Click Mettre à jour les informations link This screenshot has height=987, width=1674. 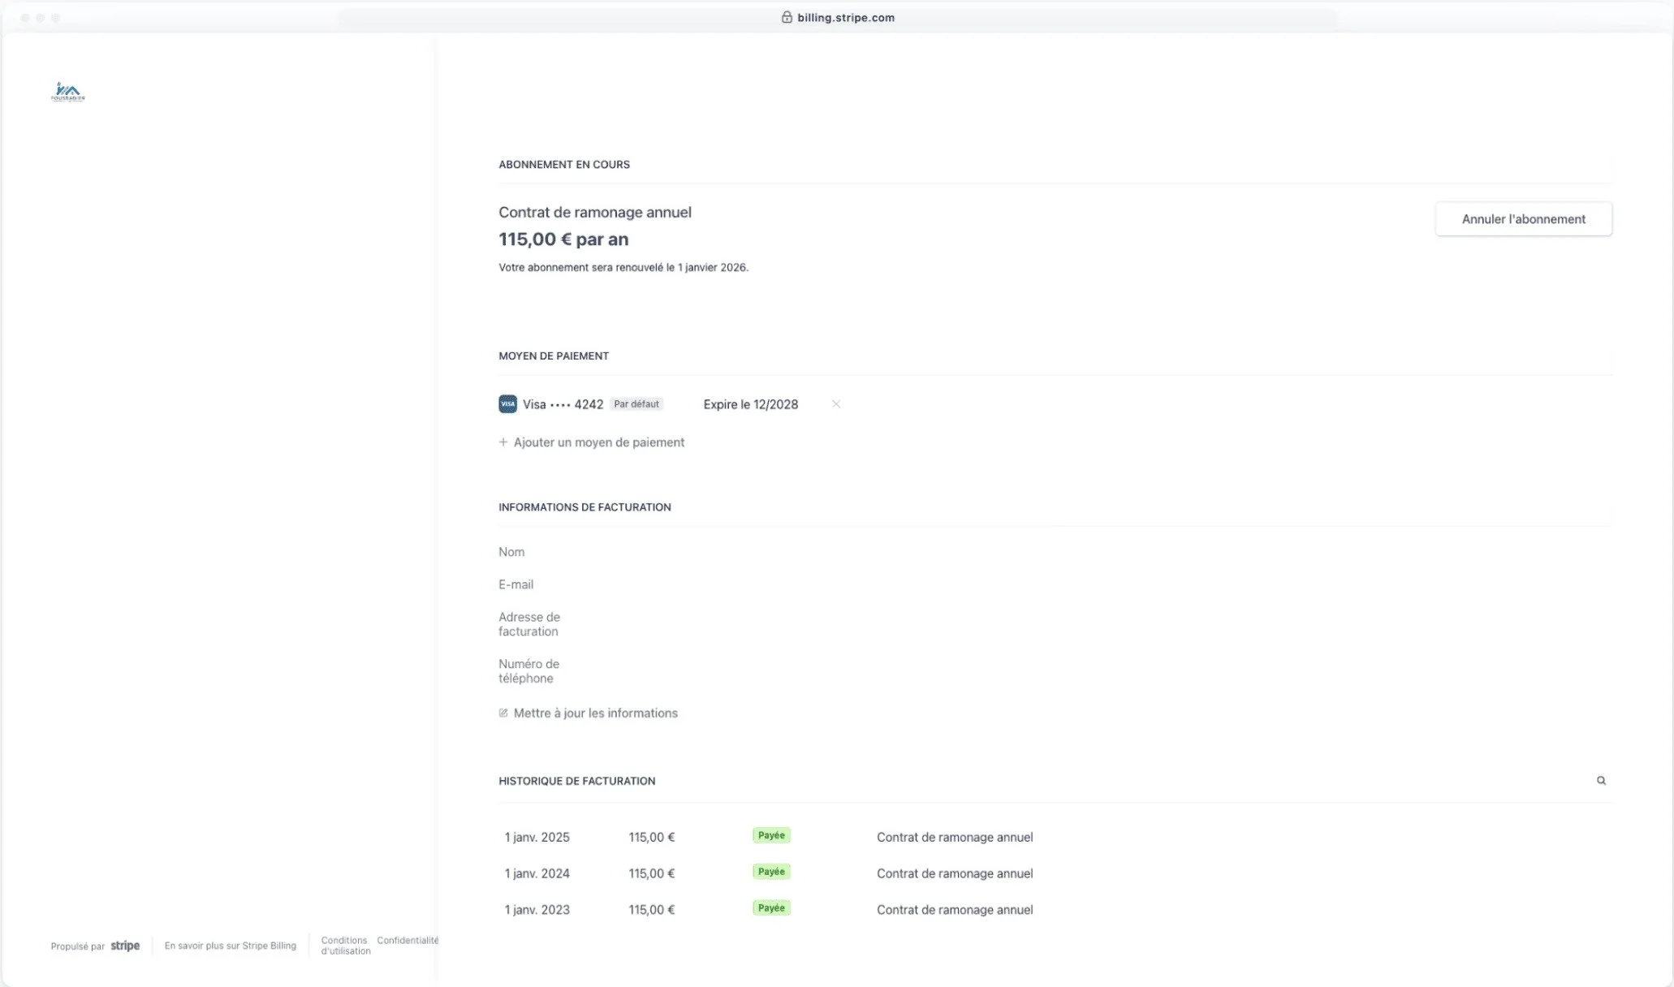tap(595, 713)
